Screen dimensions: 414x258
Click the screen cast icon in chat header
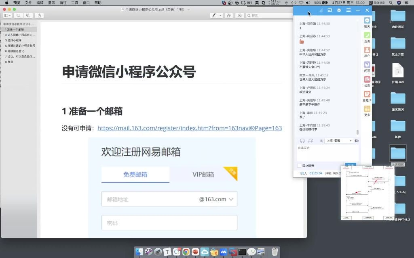tap(330, 10)
